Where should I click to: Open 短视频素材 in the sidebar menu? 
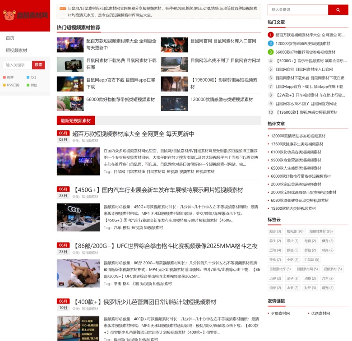click(16, 51)
